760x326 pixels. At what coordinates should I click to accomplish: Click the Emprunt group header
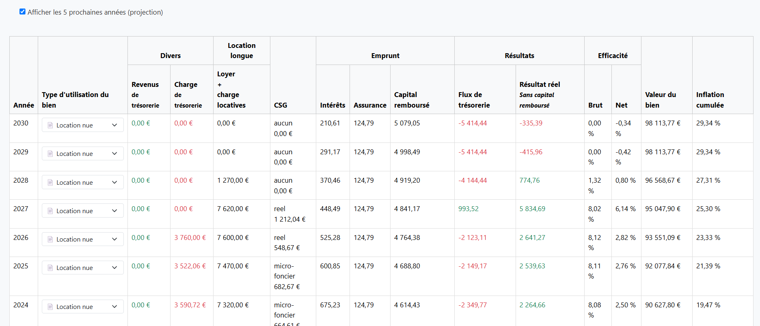click(x=385, y=56)
